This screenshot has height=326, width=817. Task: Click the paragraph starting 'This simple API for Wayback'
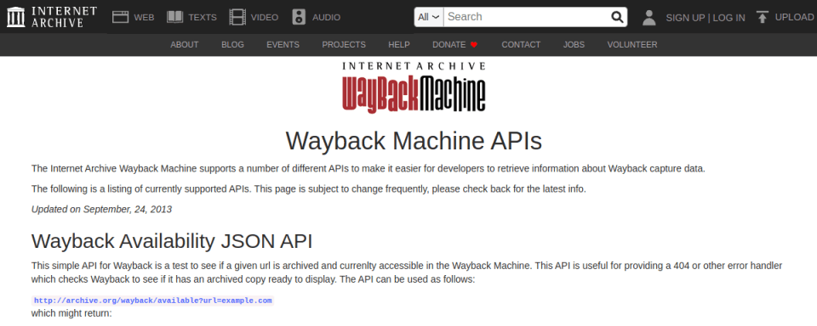[x=407, y=273]
